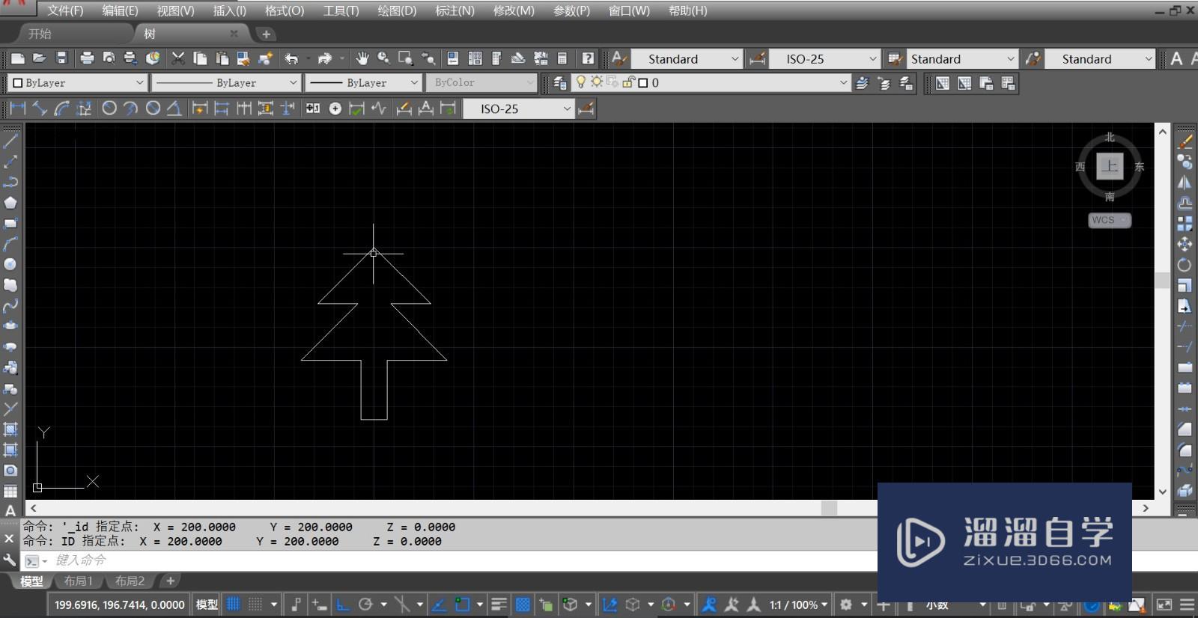The image size is (1198, 618).
Task: Open the 标注(N) menu
Action: coord(454,10)
